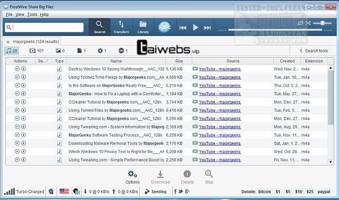Sort results by Created column
339x200 pixels.
click(x=287, y=61)
